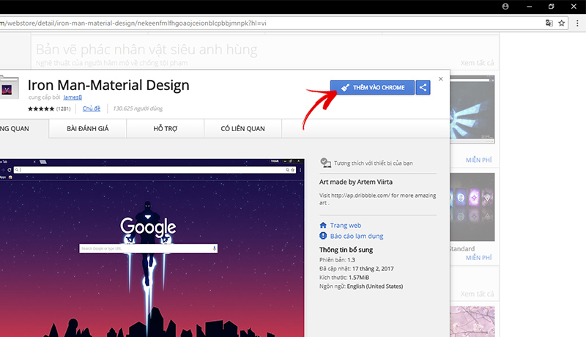Click the share icon button
The image size is (586, 337).
point(423,87)
